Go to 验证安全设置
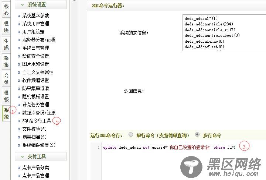This screenshot has height=180, width=266. pos(35,56)
